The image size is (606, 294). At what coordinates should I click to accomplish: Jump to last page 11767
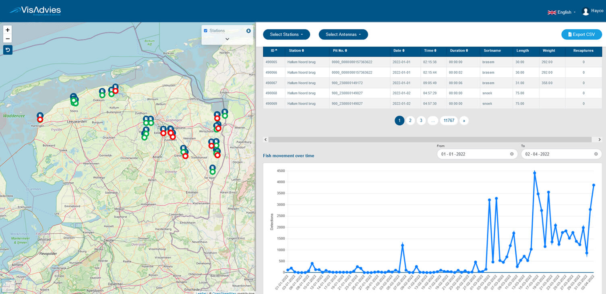pyautogui.click(x=449, y=120)
